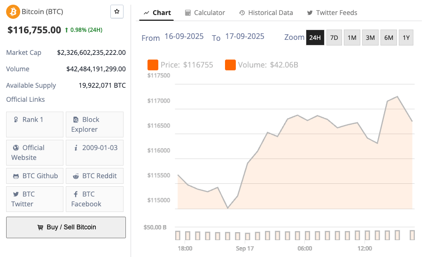Select the 7D zoom range
The height and width of the screenshot is (257, 427).
[x=334, y=38]
